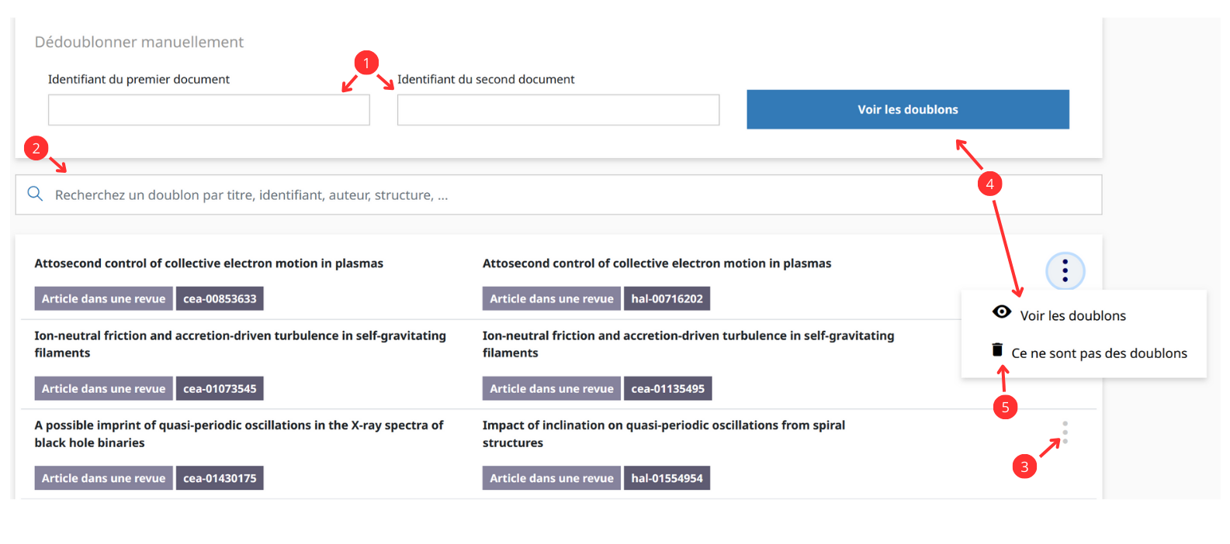This screenshot has width=1230, height=544.
Task: Click the search magnifier icon
Action: (x=35, y=194)
